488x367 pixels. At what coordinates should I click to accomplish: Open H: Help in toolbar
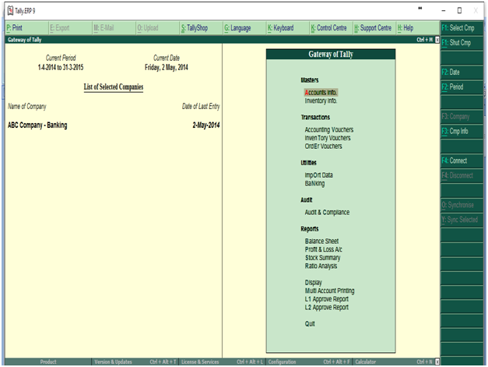[417, 28]
